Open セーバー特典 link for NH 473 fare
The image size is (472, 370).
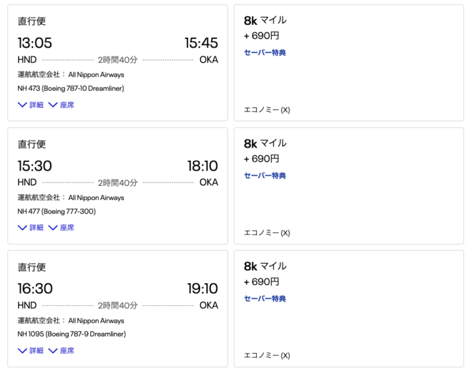(x=265, y=53)
